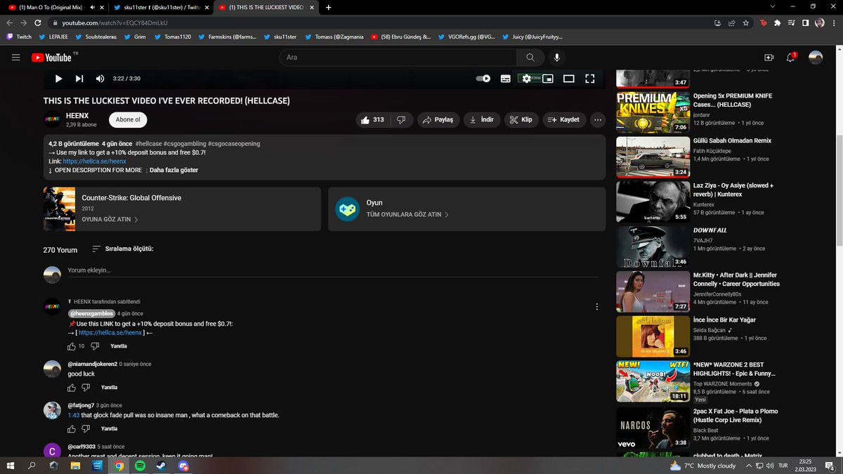Open the HEENX channel avatar
843x474 pixels.
[x=52, y=120]
